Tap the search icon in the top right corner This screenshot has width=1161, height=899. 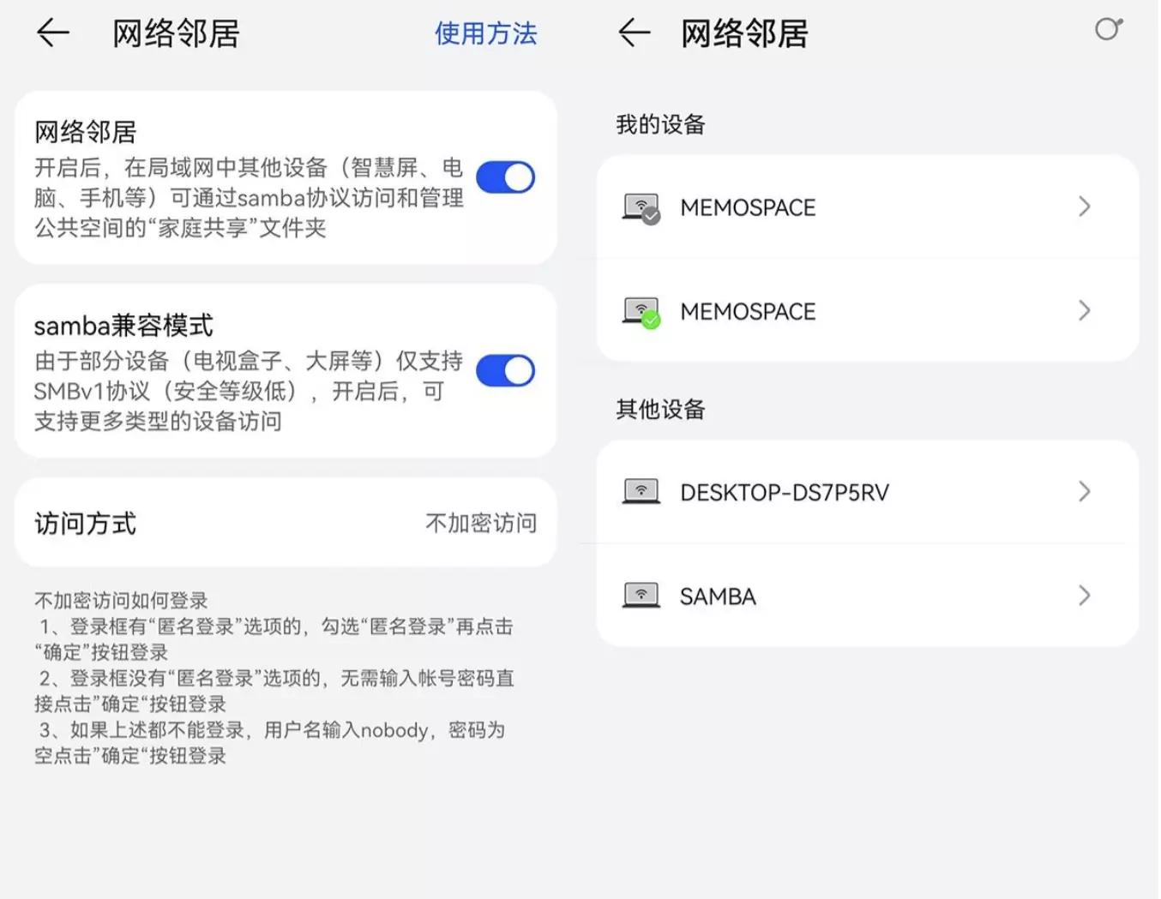[1108, 29]
